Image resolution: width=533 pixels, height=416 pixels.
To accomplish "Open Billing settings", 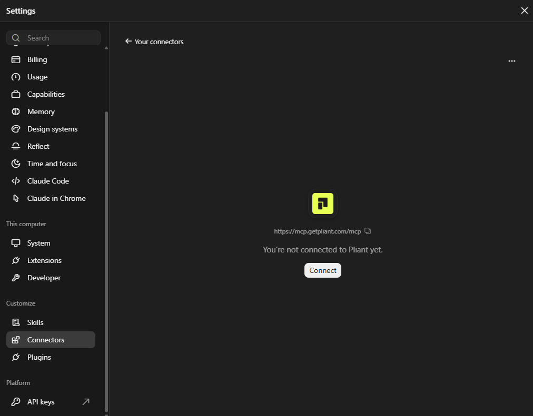I will point(51,60).
